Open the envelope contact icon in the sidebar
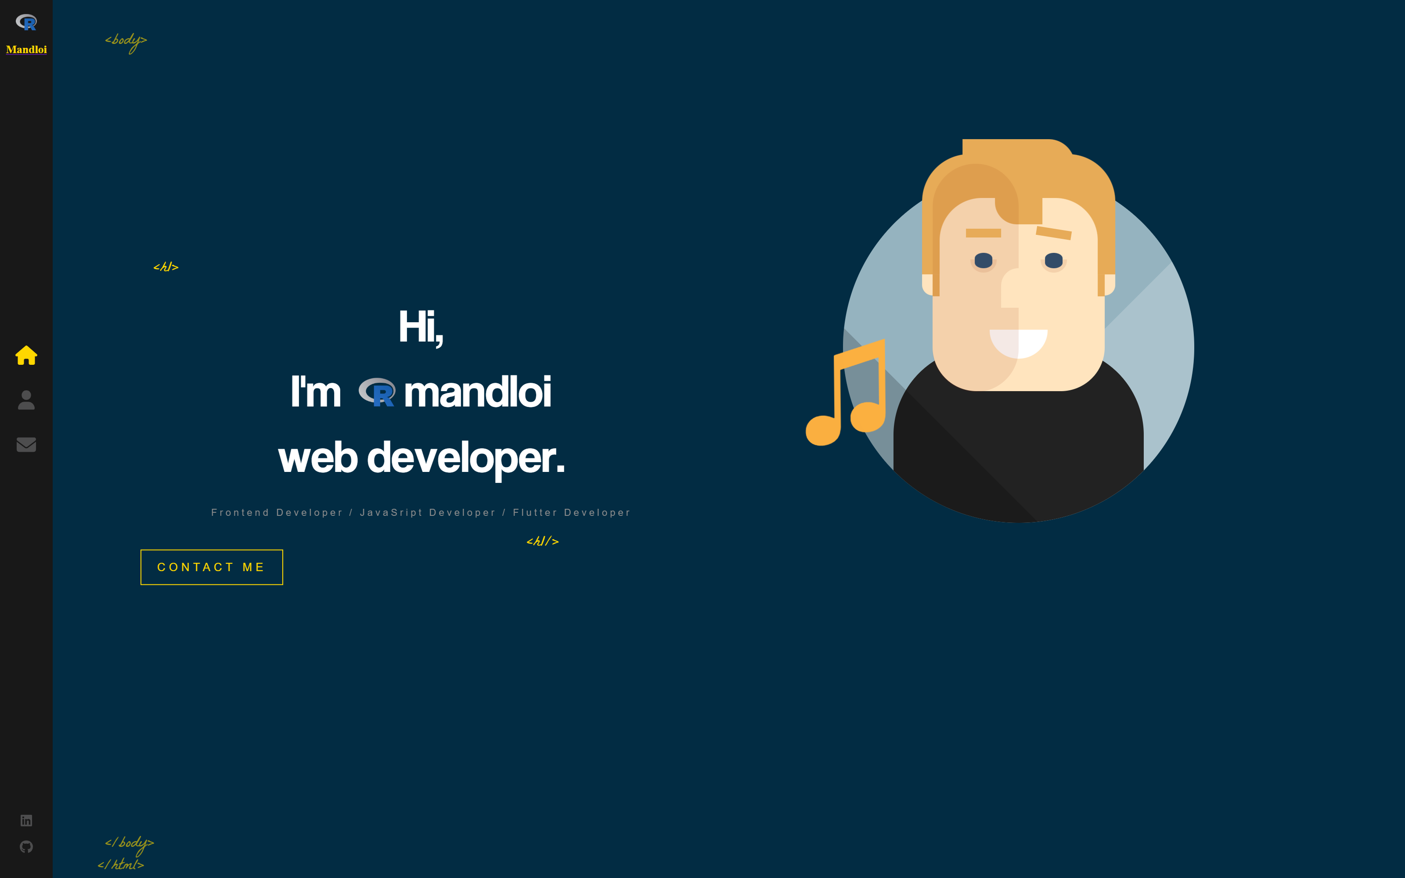Screen dimensions: 1405x878 [26, 444]
